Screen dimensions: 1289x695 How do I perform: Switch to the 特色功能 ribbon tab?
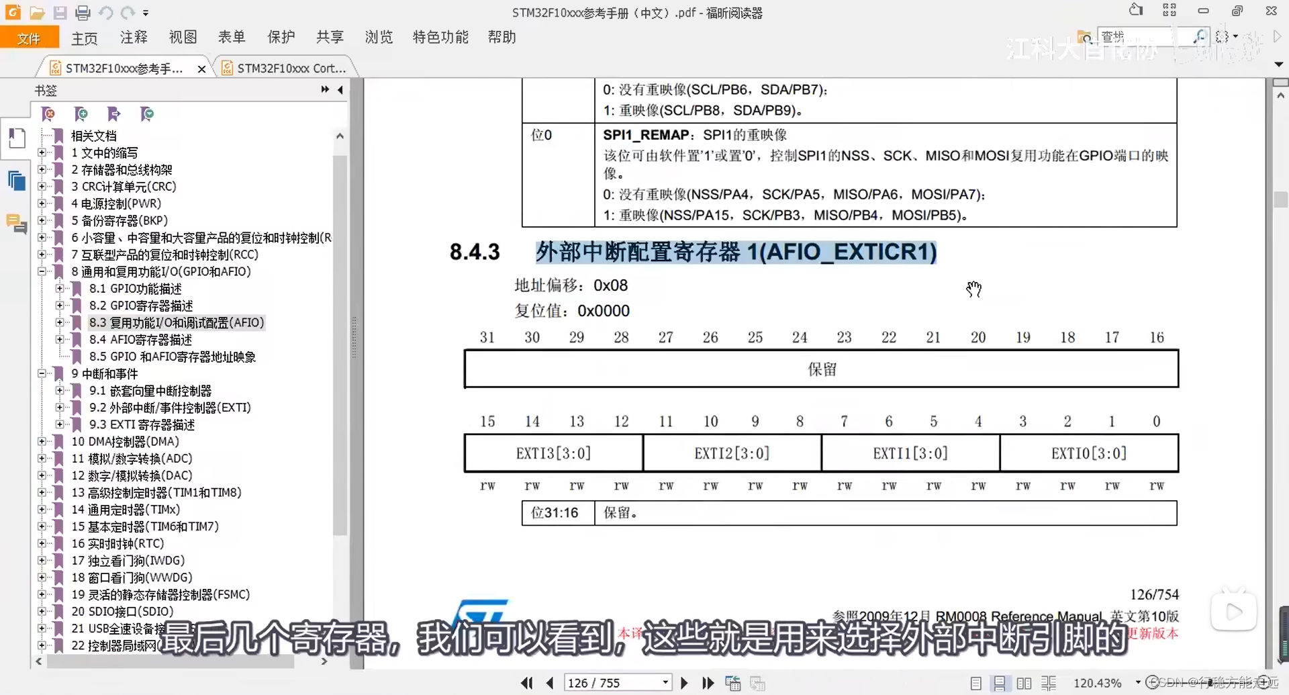(440, 38)
